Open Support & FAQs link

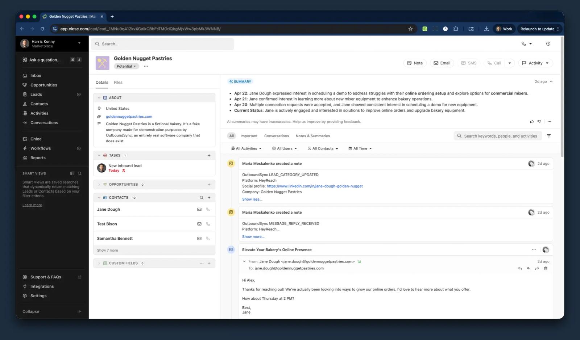tap(46, 277)
